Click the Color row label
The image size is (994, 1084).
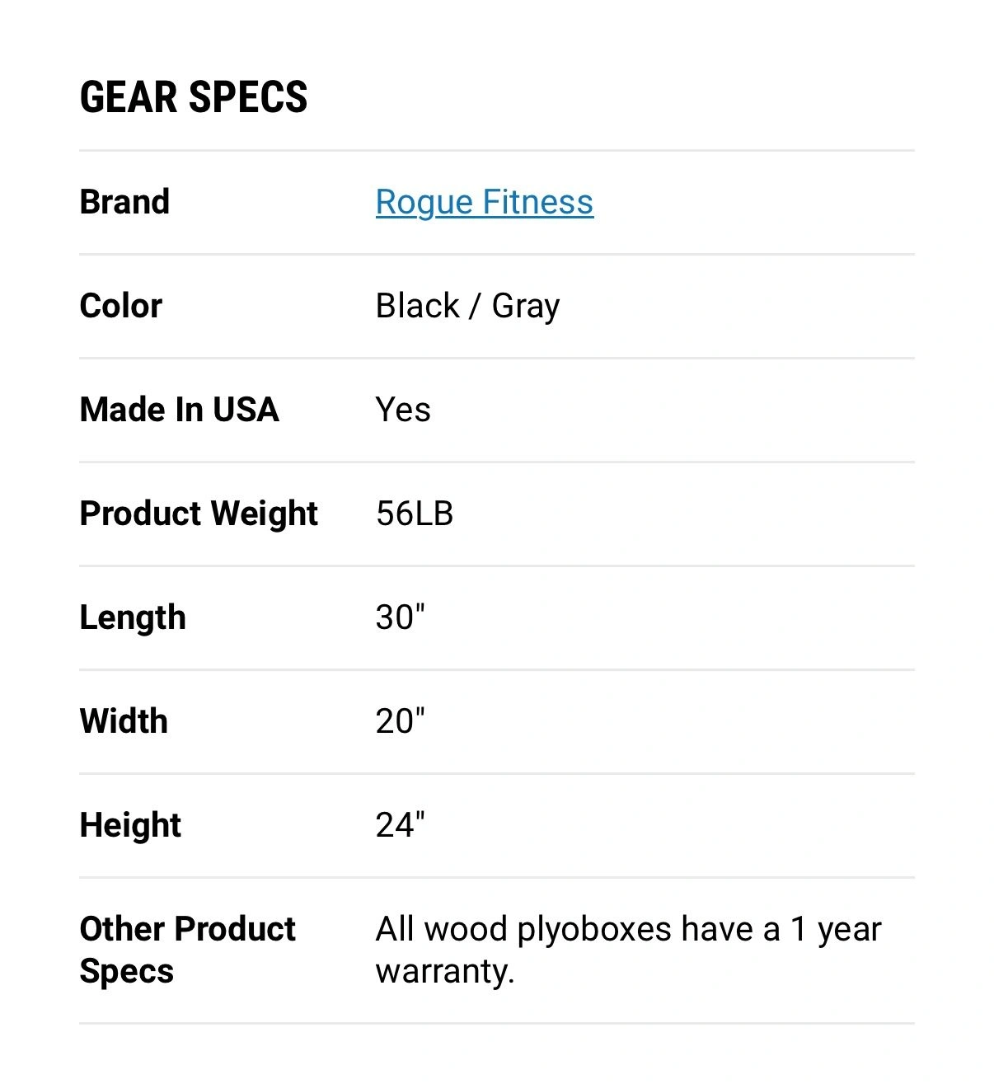pyautogui.click(x=121, y=306)
